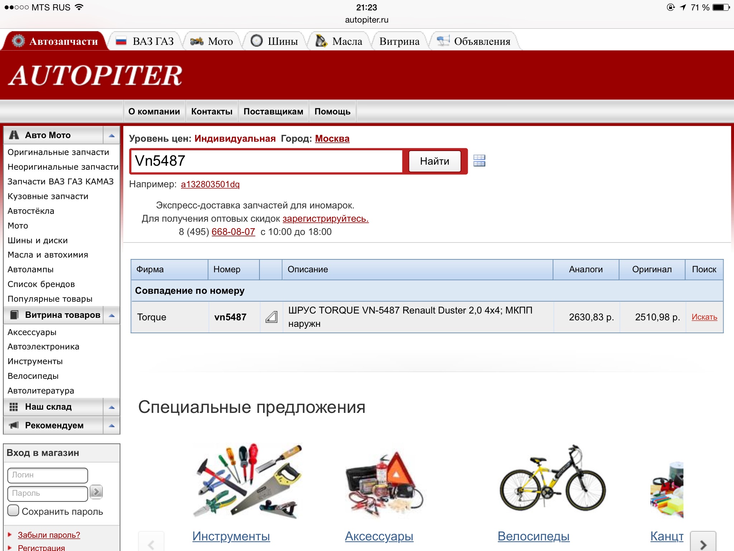Open Автолампы in sidebar
Screen dimensions: 734x551
(30, 269)
